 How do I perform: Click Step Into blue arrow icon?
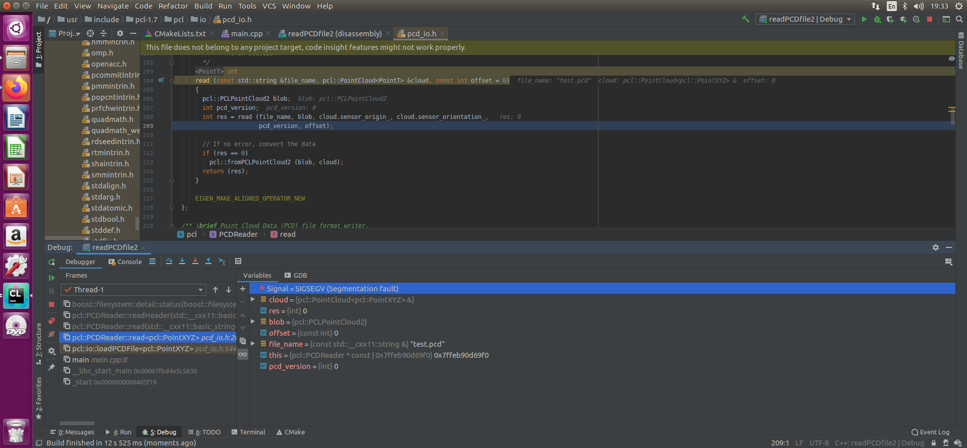182,261
